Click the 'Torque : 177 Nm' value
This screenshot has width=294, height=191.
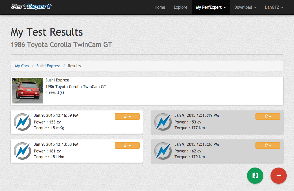coord(190,128)
